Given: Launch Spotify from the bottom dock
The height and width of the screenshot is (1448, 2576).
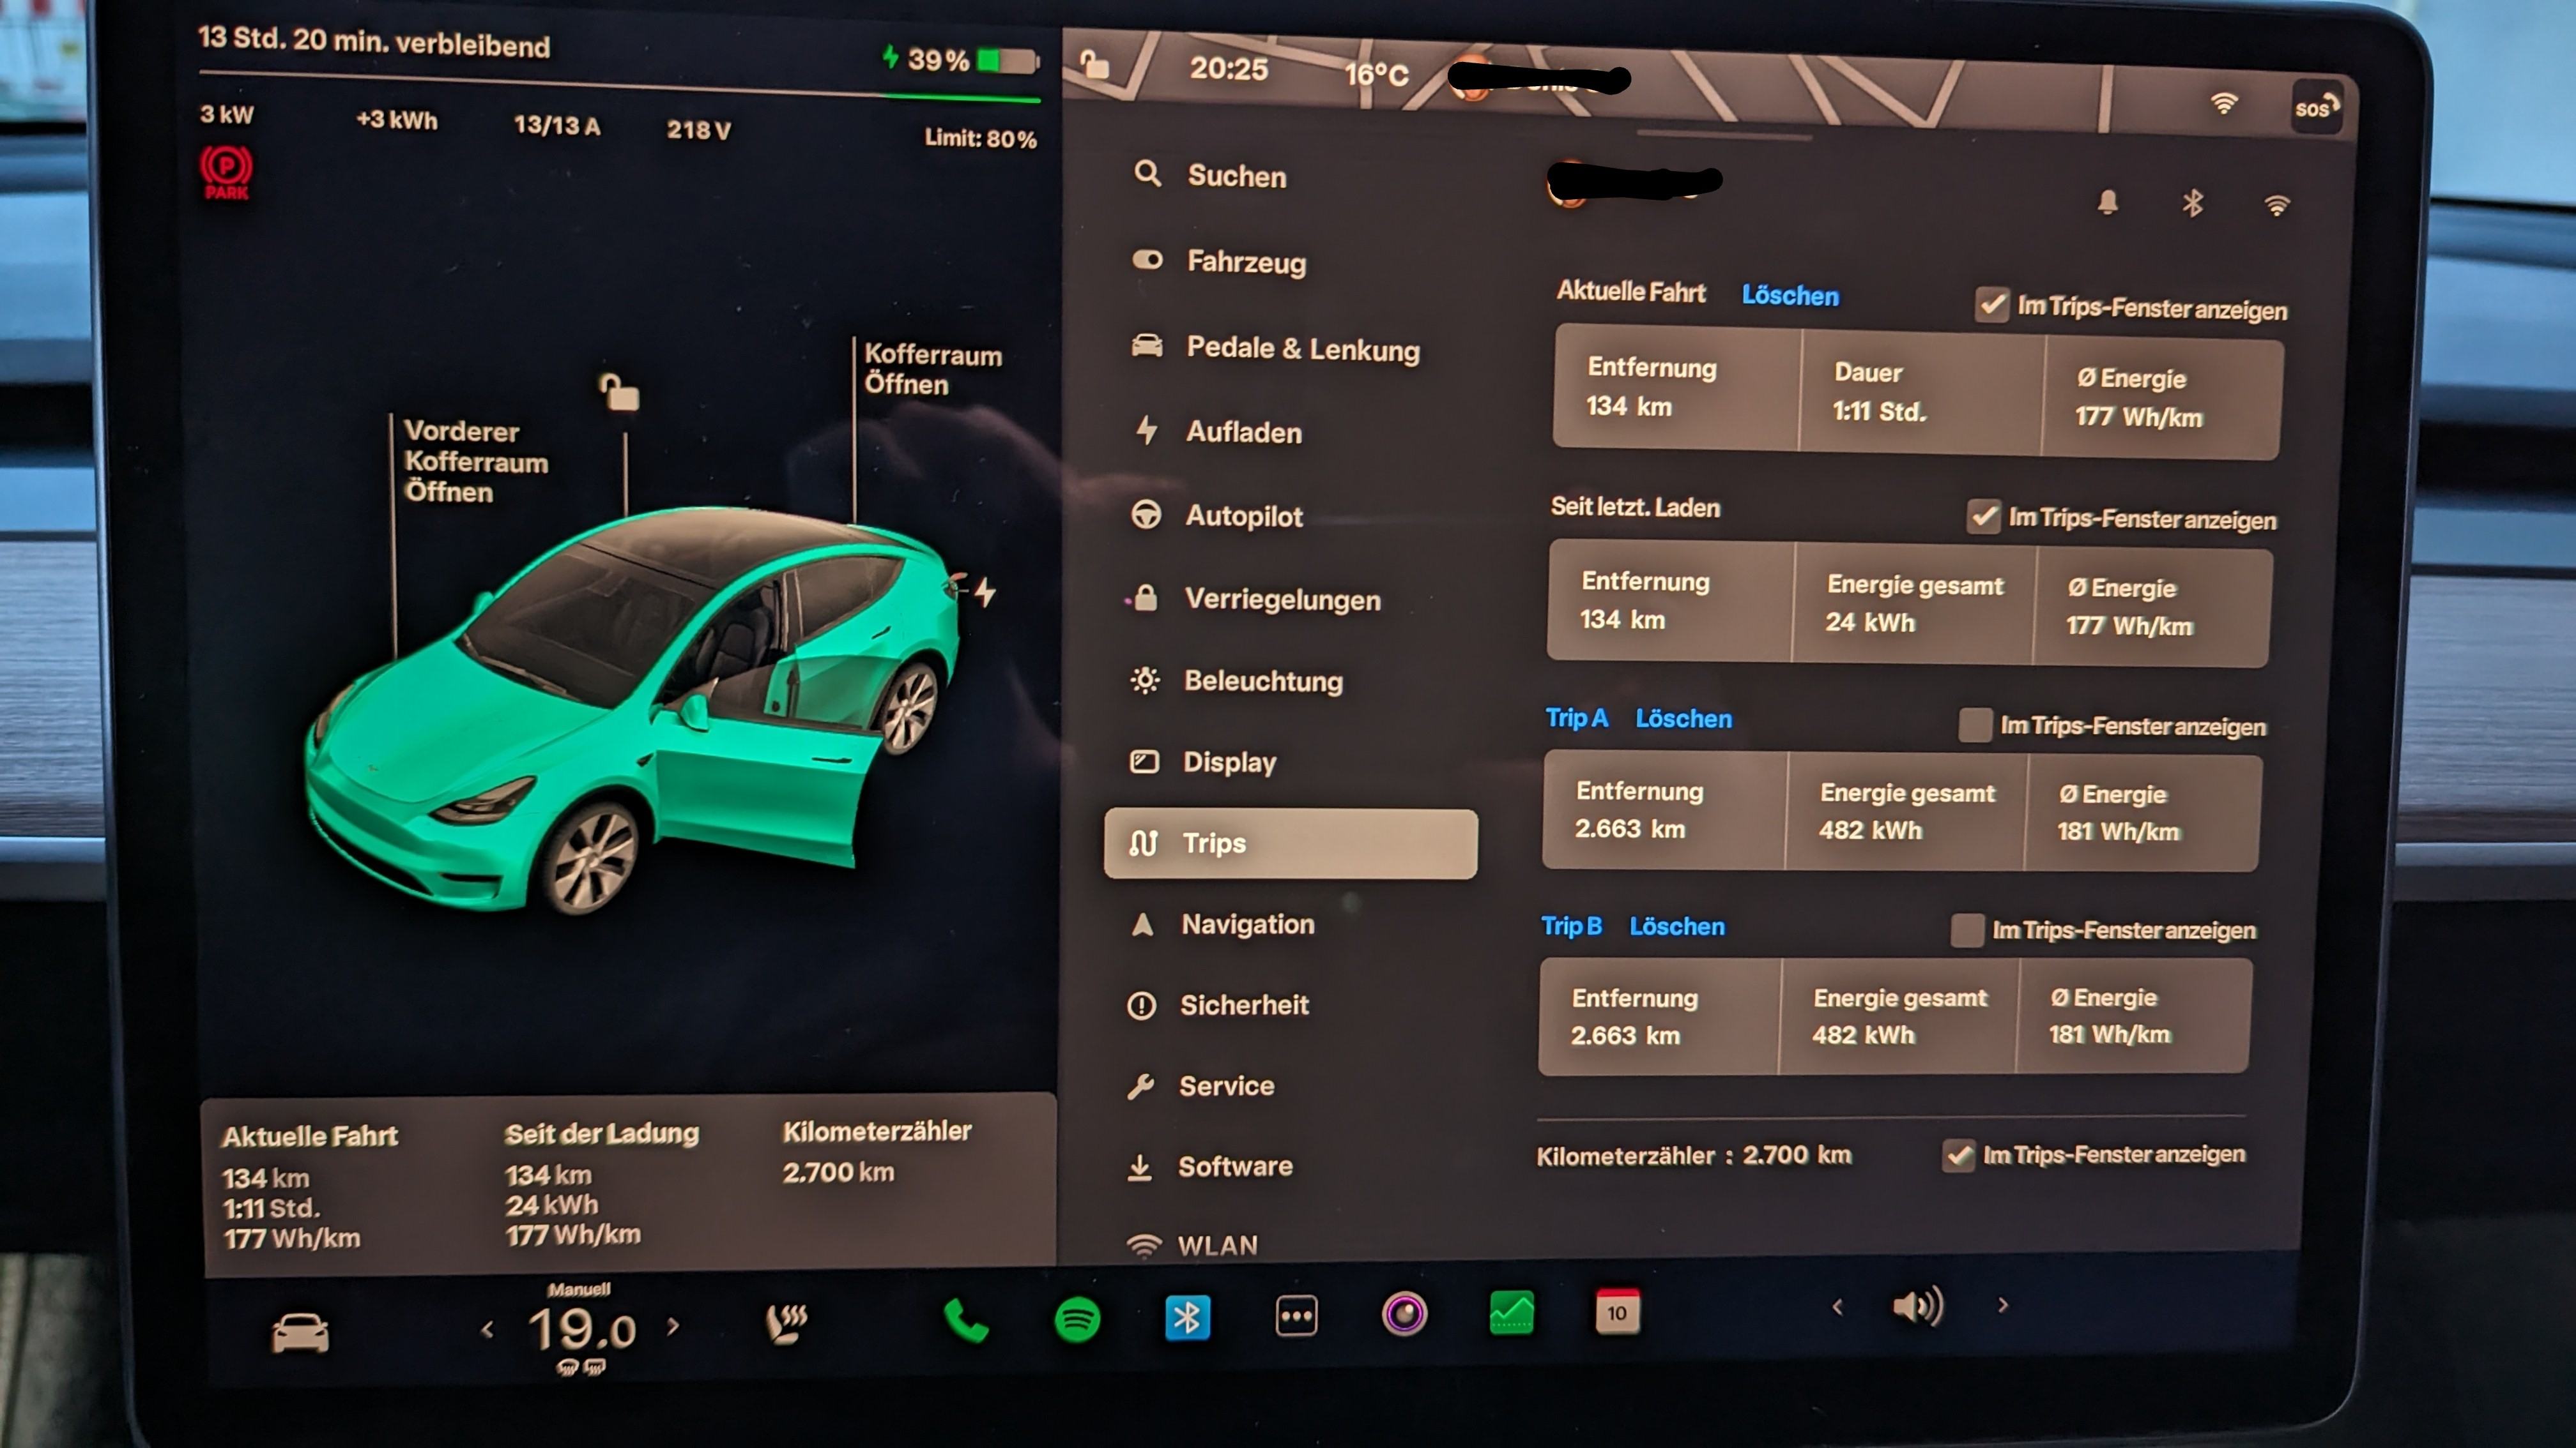Looking at the screenshot, I should click(x=1077, y=1319).
